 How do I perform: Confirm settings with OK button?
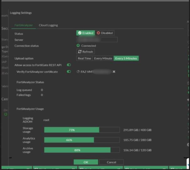coord(86,162)
